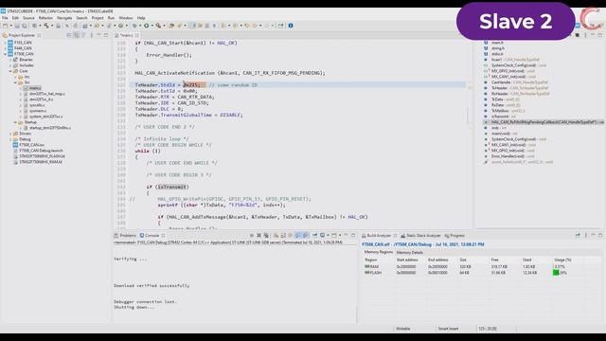The image size is (606, 341).
Task: Click the FLASH usage green bar
Action: (x=556, y=273)
